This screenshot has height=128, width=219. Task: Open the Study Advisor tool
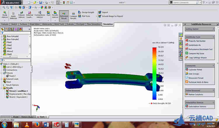[x=5, y=15]
